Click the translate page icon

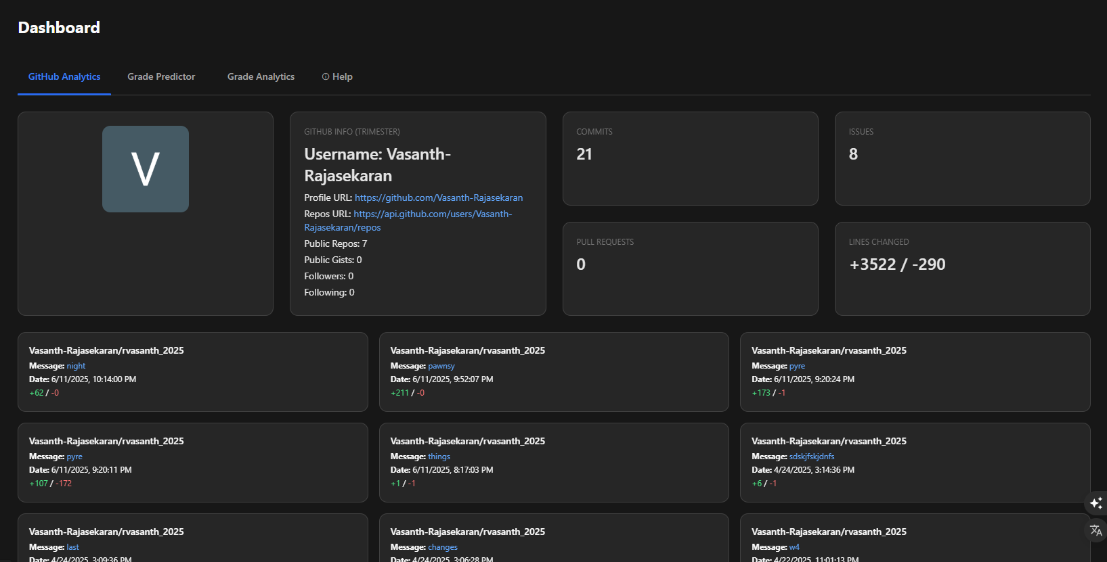coord(1096,530)
